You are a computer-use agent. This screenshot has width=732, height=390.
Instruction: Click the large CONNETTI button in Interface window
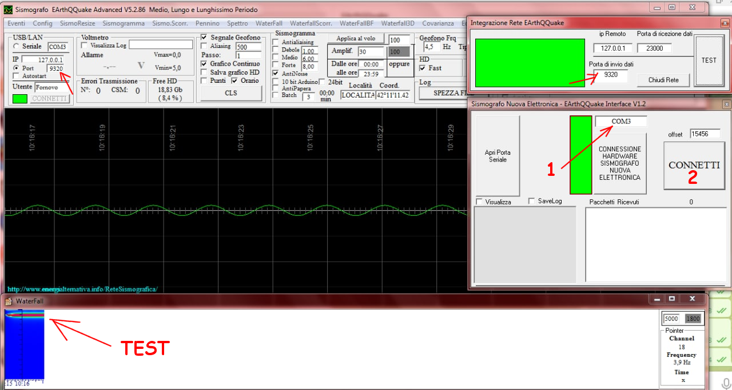point(694,165)
